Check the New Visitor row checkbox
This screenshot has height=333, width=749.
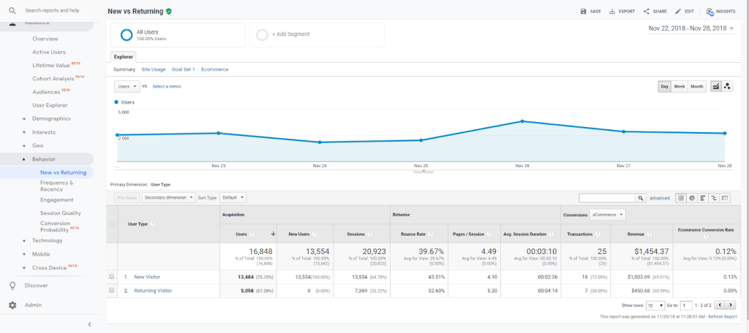click(112, 277)
